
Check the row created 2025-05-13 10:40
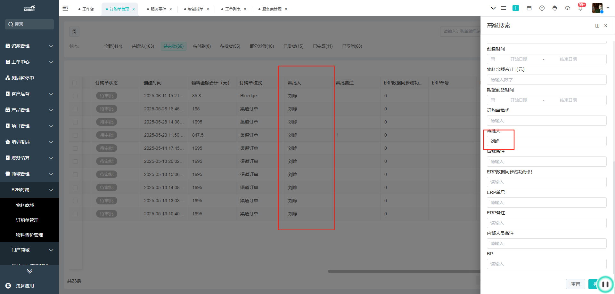(75, 214)
